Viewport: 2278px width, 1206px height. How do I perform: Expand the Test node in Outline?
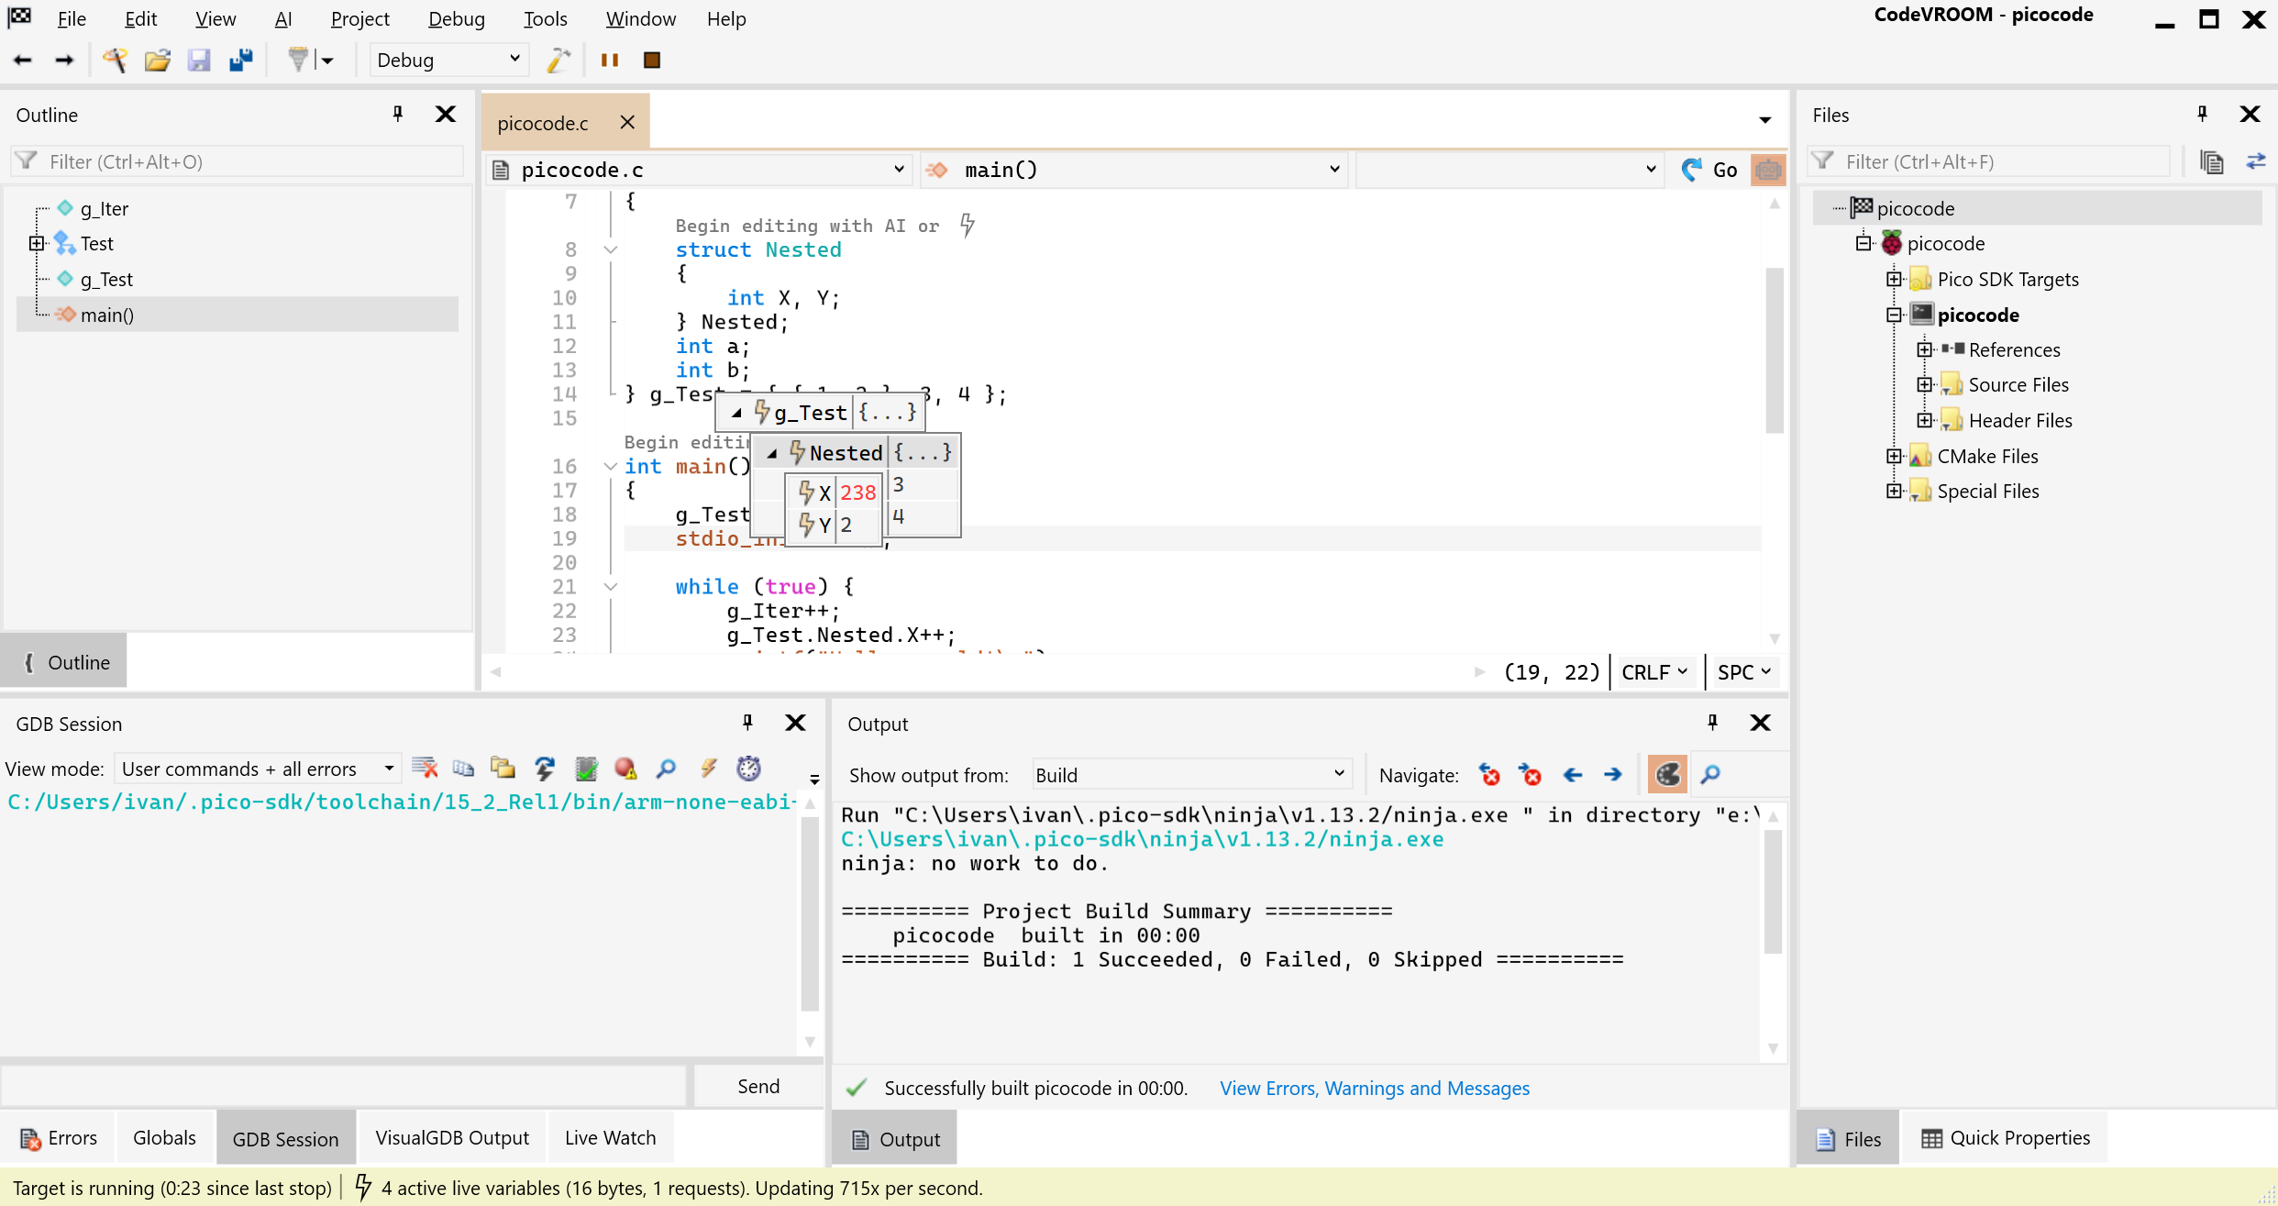pyautogui.click(x=36, y=244)
